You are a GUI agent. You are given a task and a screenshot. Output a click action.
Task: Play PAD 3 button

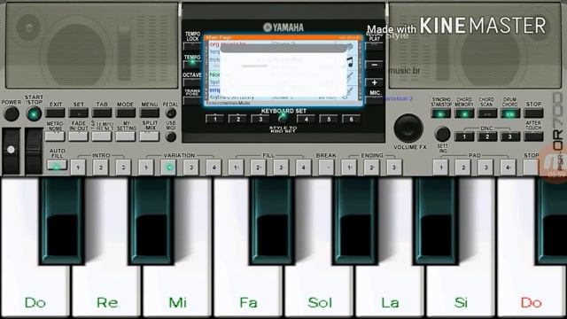coord(485,167)
